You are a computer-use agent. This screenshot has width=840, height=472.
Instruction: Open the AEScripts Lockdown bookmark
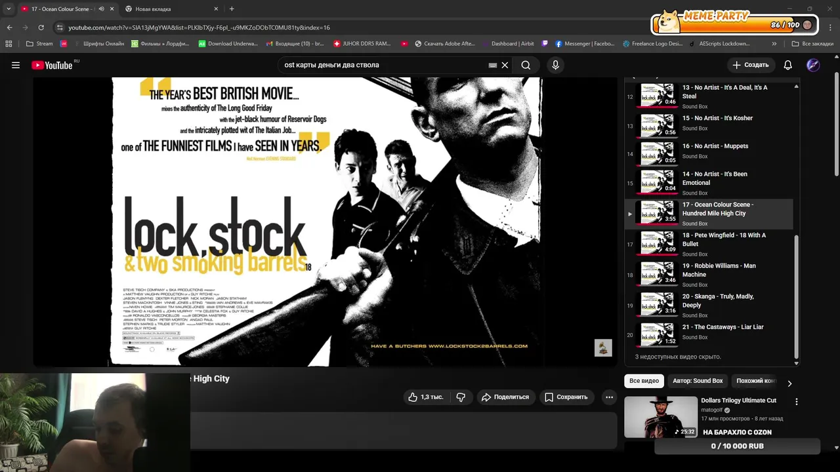tap(720, 44)
